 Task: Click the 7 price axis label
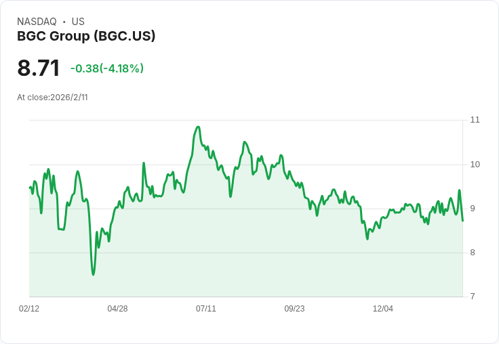473,297
